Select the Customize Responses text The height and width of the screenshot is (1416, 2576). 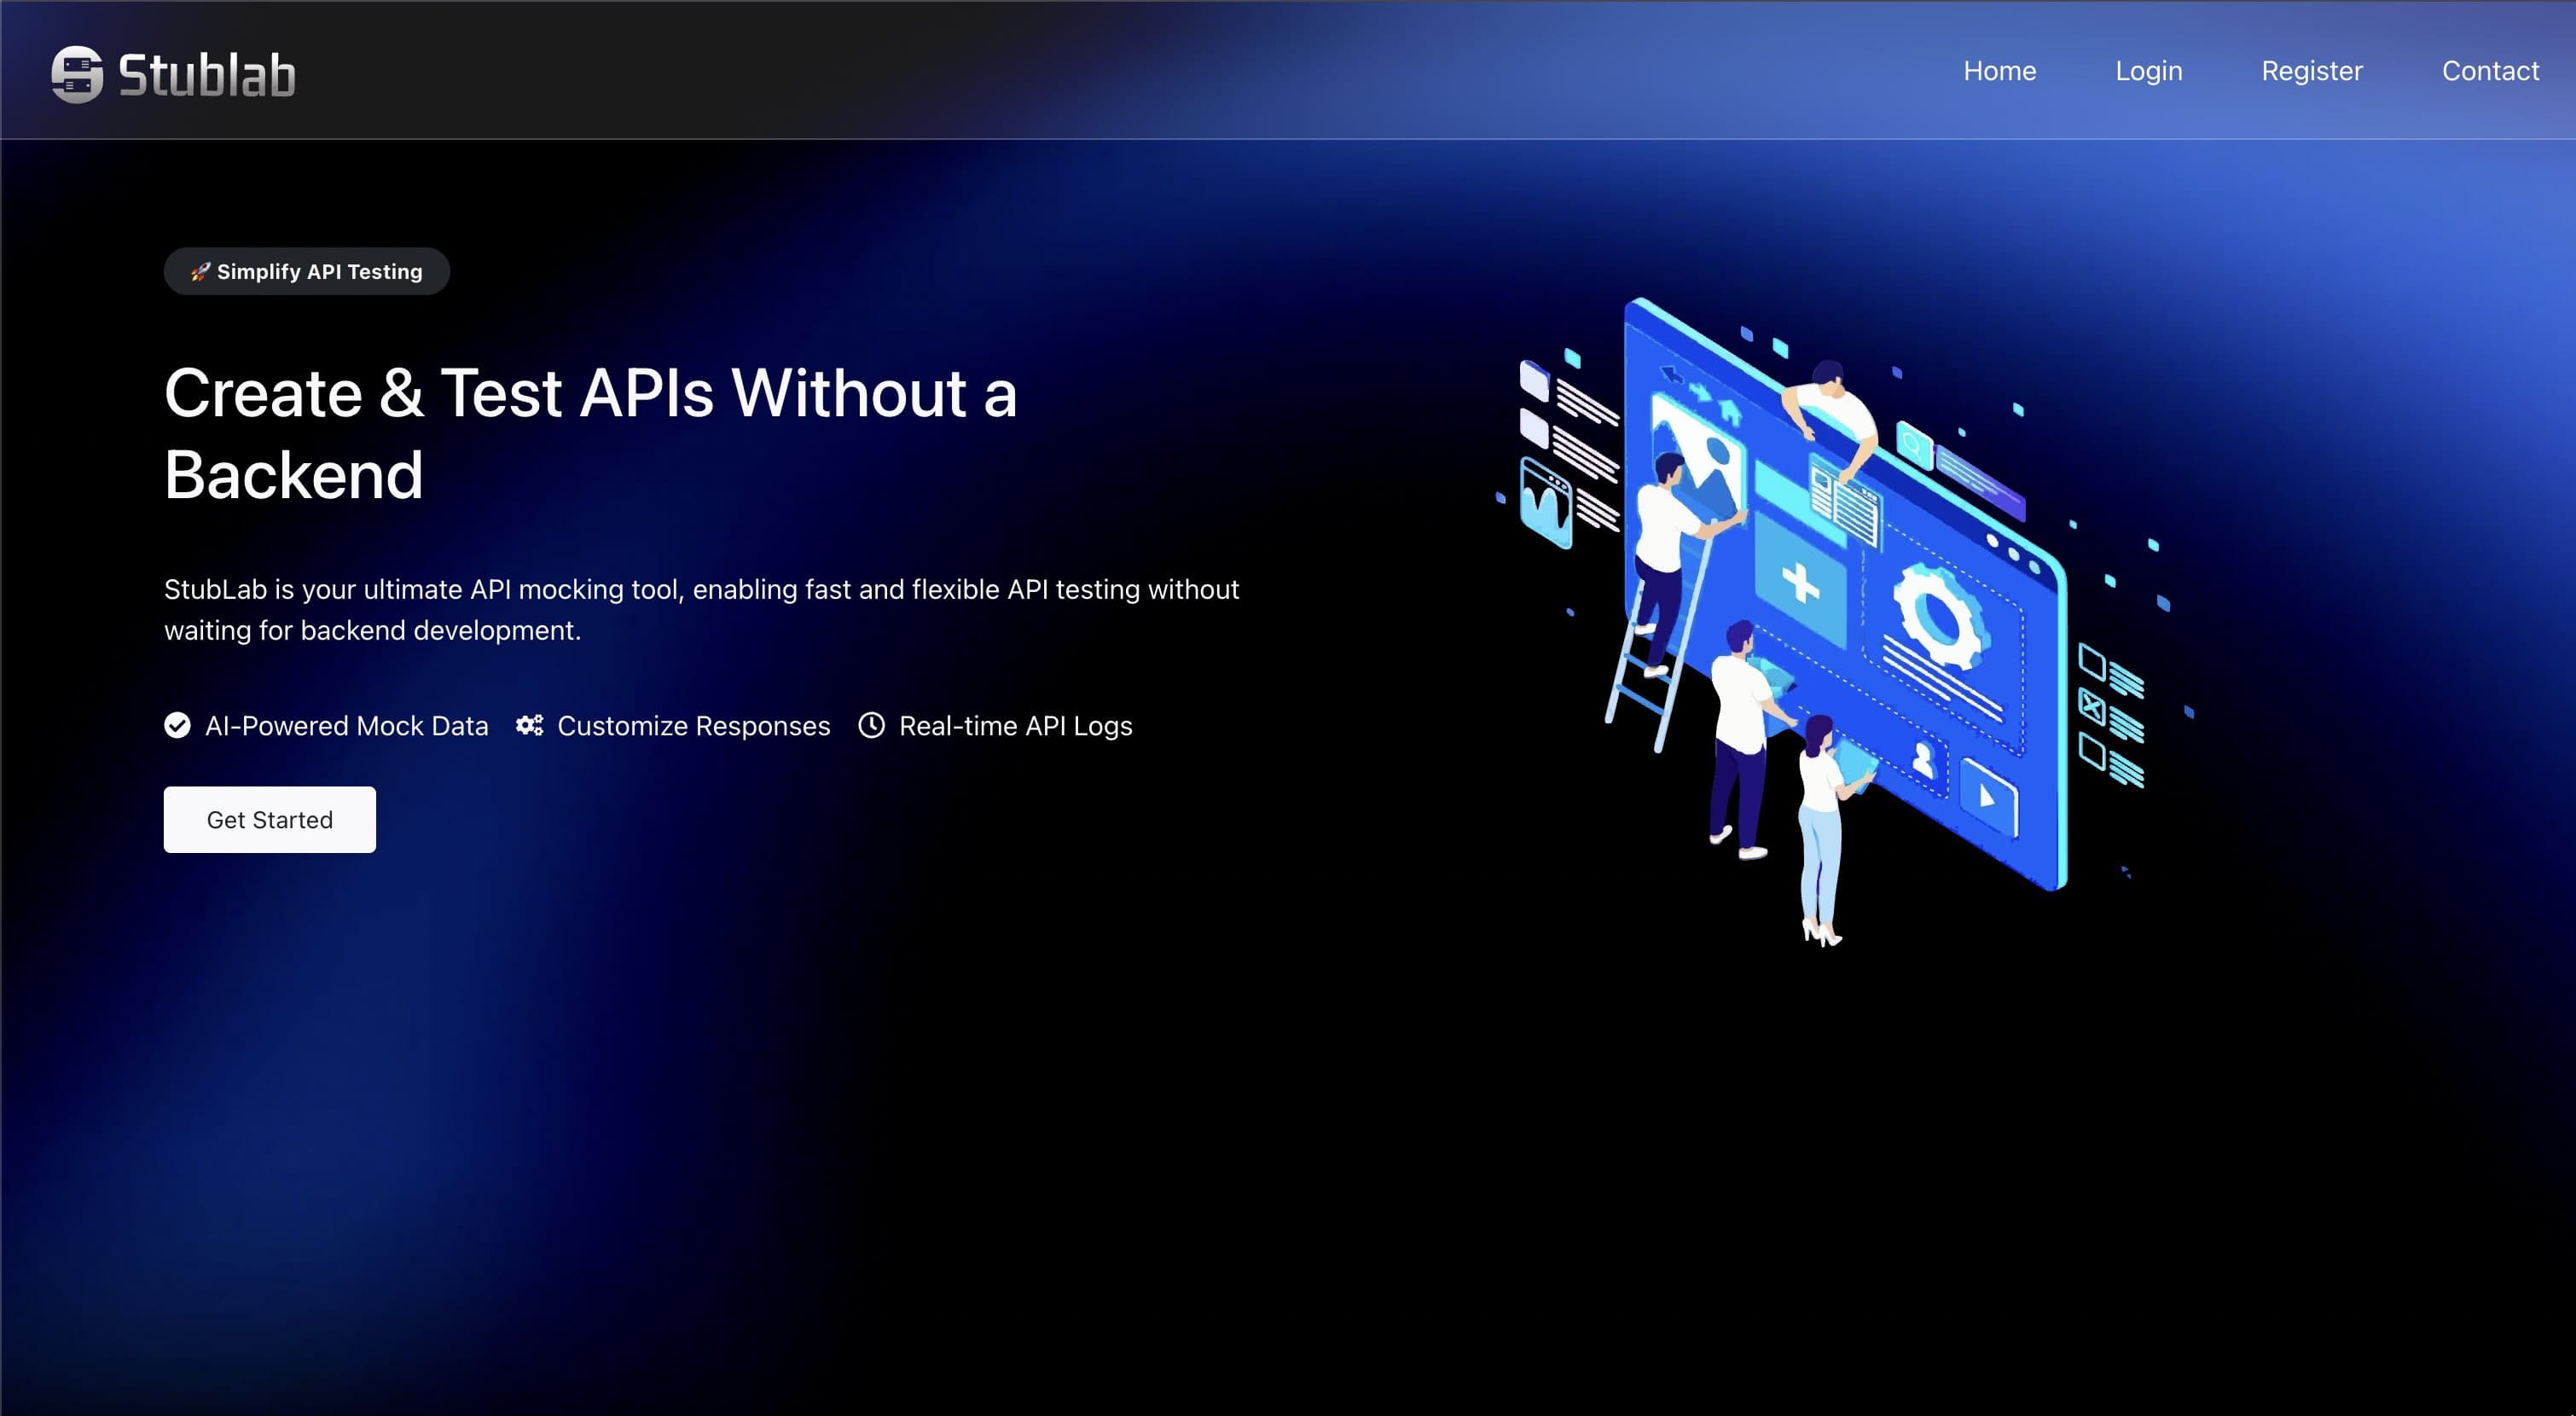(x=694, y=725)
